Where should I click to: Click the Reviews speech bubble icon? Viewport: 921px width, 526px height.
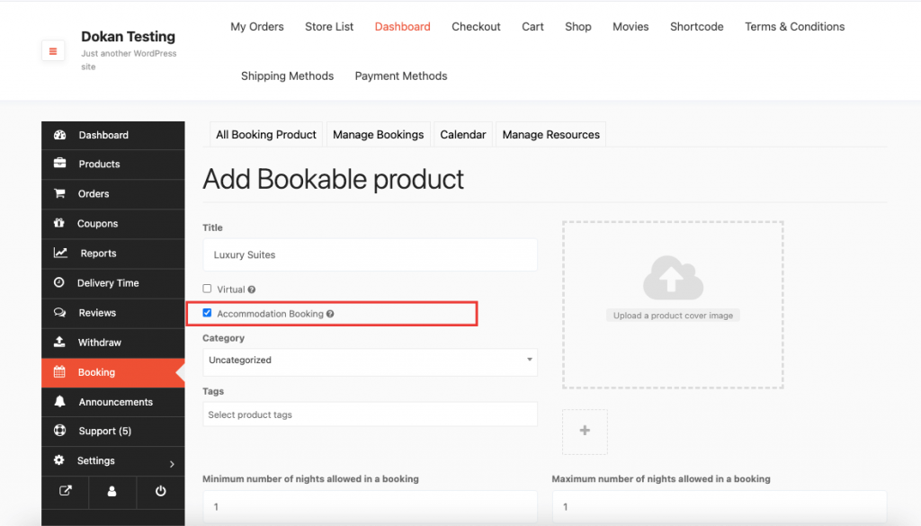point(60,312)
